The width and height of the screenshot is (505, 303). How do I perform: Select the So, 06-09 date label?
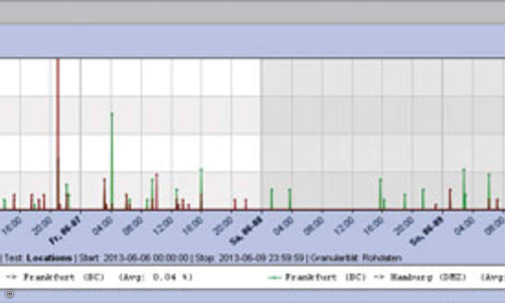tap(426, 231)
